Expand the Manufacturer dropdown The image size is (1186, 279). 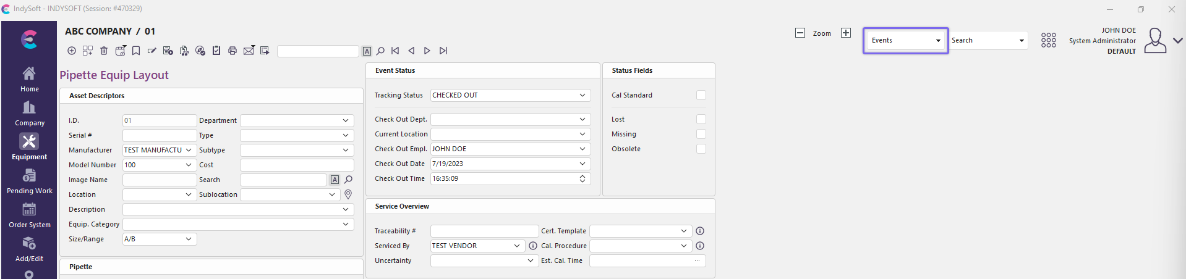click(189, 150)
